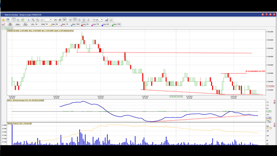Image resolution: width=277 pixels, height=156 pixels.
Task: Click the highlighted second scale mode icon
Action: (75, 19)
